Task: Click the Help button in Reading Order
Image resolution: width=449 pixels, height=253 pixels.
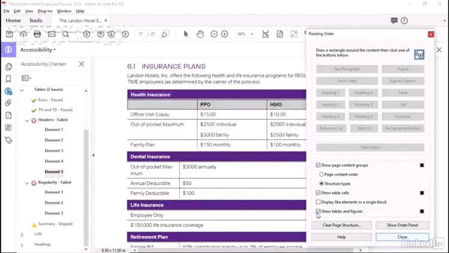Action: pos(341,237)
